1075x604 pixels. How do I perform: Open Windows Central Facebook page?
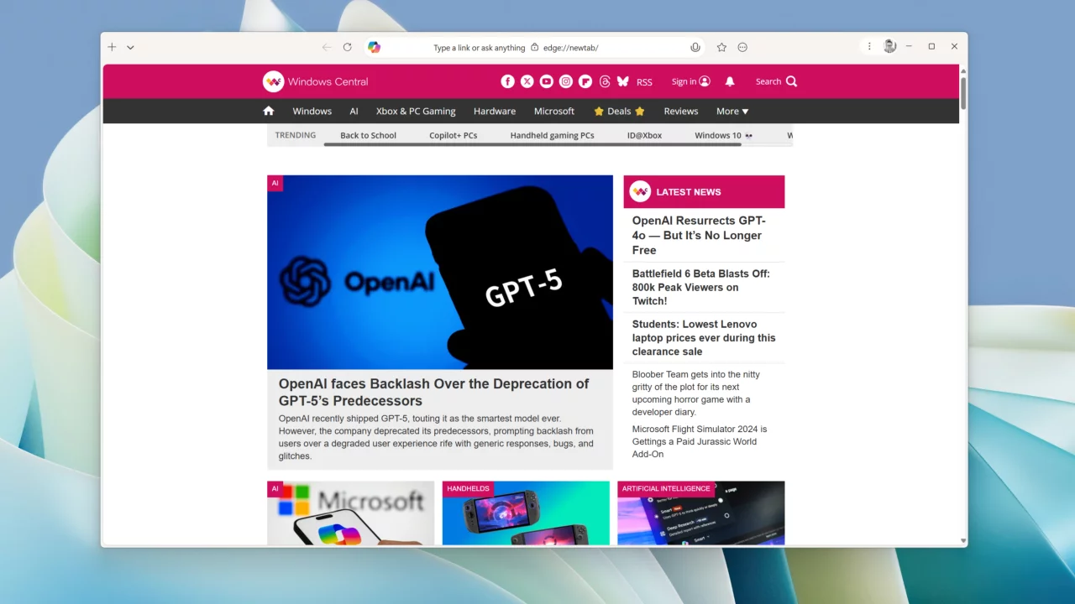click(507, 81)
